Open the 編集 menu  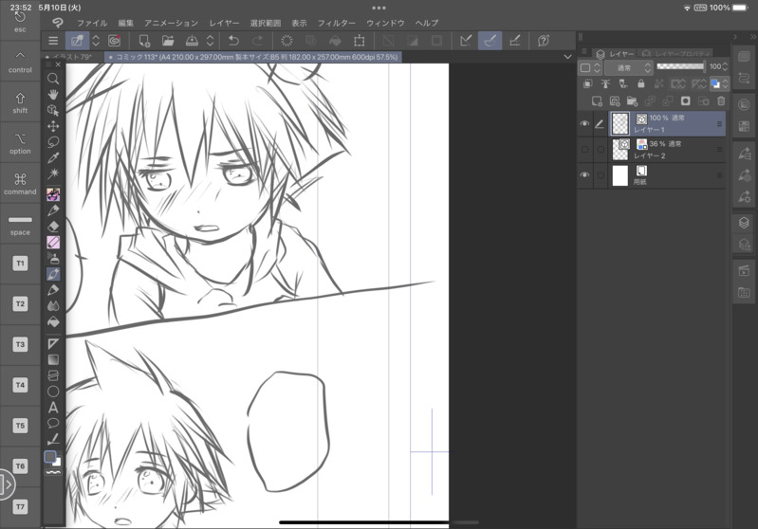[125, 23]
